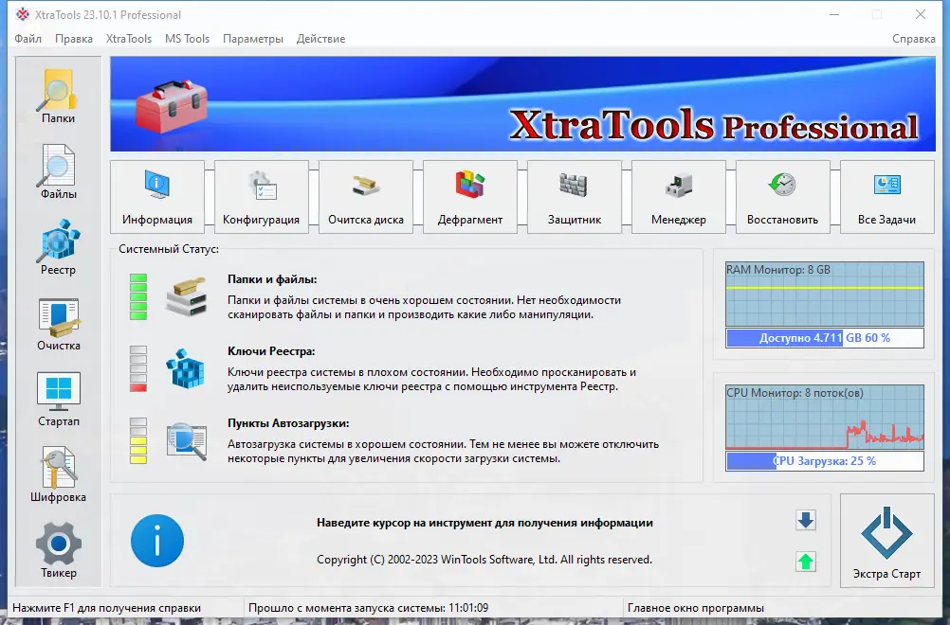Open the Конфигурация tool
The width and height of the screenshot is (950, 625).
[x=261, y=197]
